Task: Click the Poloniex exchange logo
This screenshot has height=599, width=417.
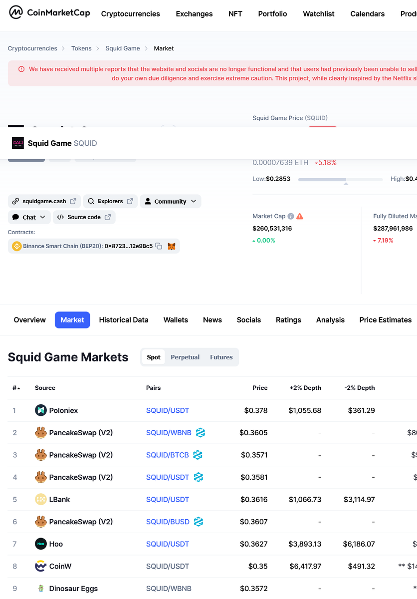Action: [41, 410]
